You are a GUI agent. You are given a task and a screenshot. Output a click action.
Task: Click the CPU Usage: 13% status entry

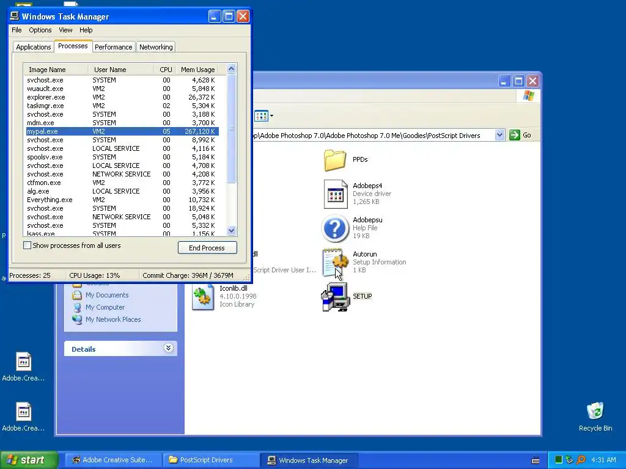(95, 275)
